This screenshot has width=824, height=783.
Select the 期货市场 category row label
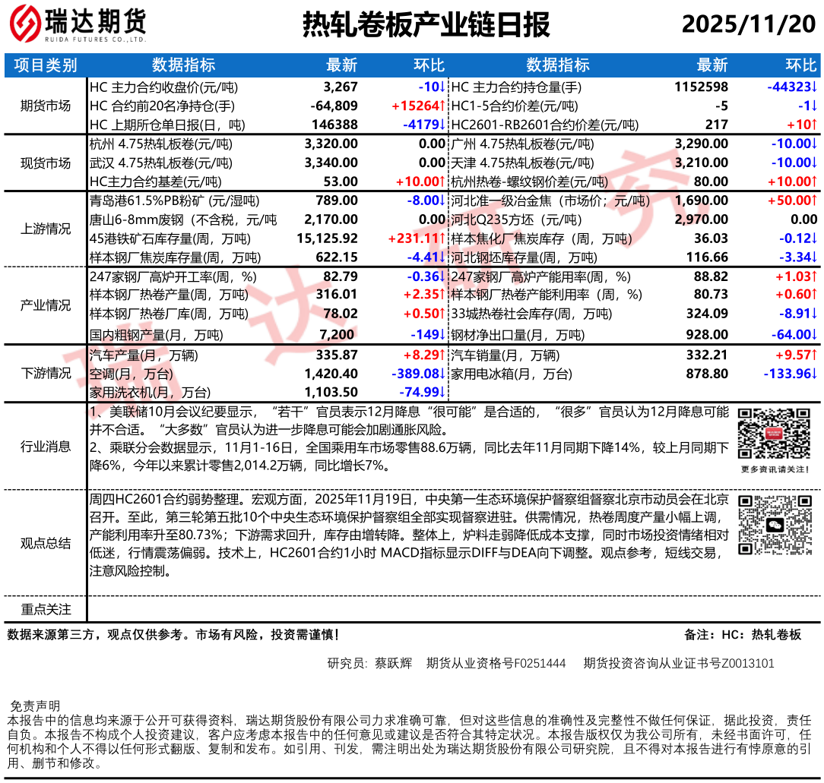coord(46,106)
